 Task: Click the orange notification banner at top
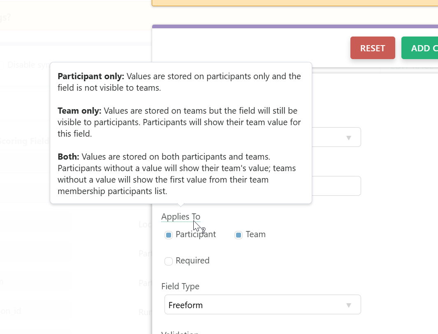point(295,3)
